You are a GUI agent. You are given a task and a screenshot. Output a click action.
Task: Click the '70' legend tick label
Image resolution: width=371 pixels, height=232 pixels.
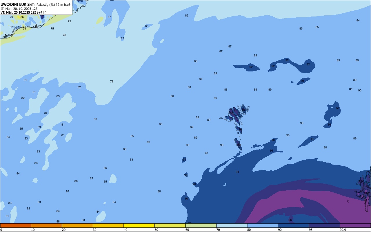pos(218,230)
